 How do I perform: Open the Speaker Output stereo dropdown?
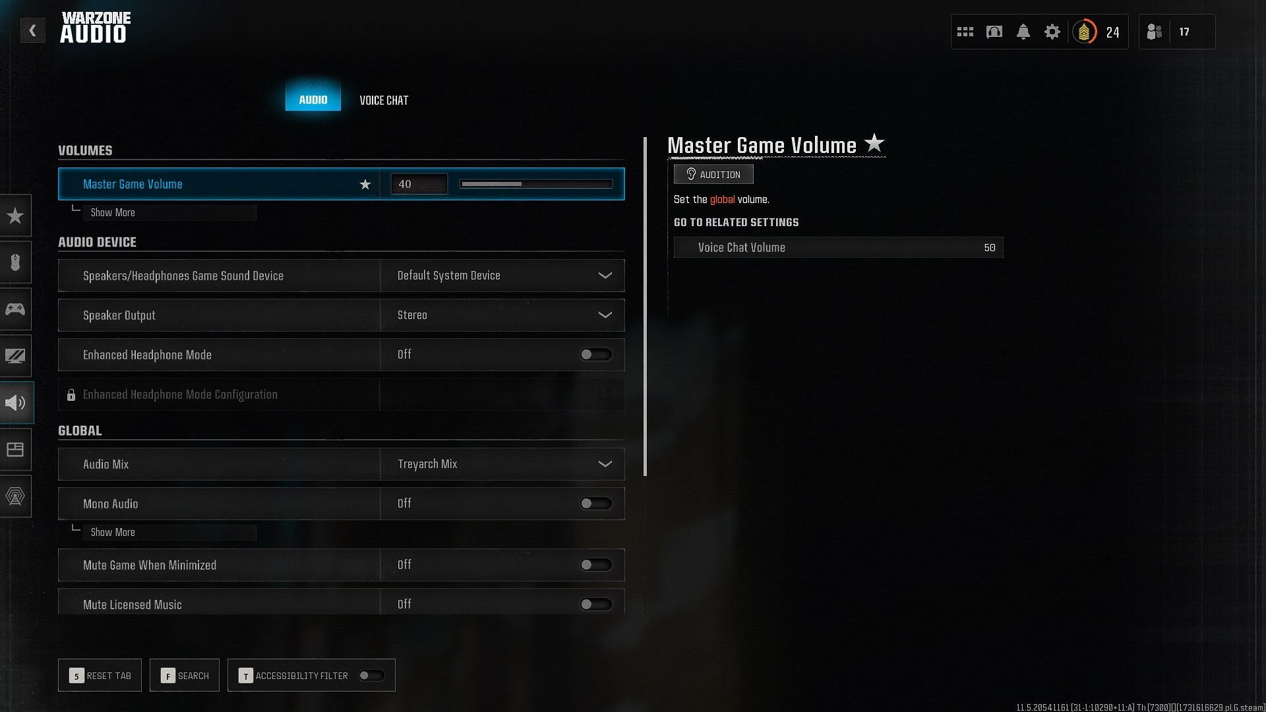pos(605,314)
